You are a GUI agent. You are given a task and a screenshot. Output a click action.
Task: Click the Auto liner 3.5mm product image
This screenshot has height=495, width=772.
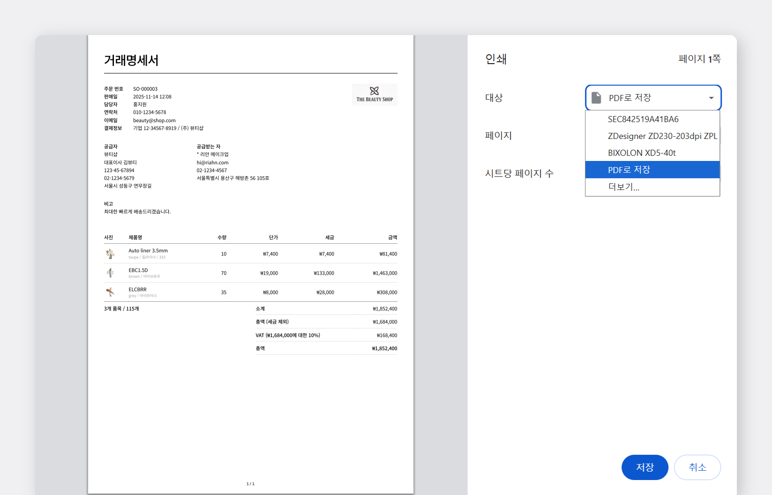click(x=110, y=254)
